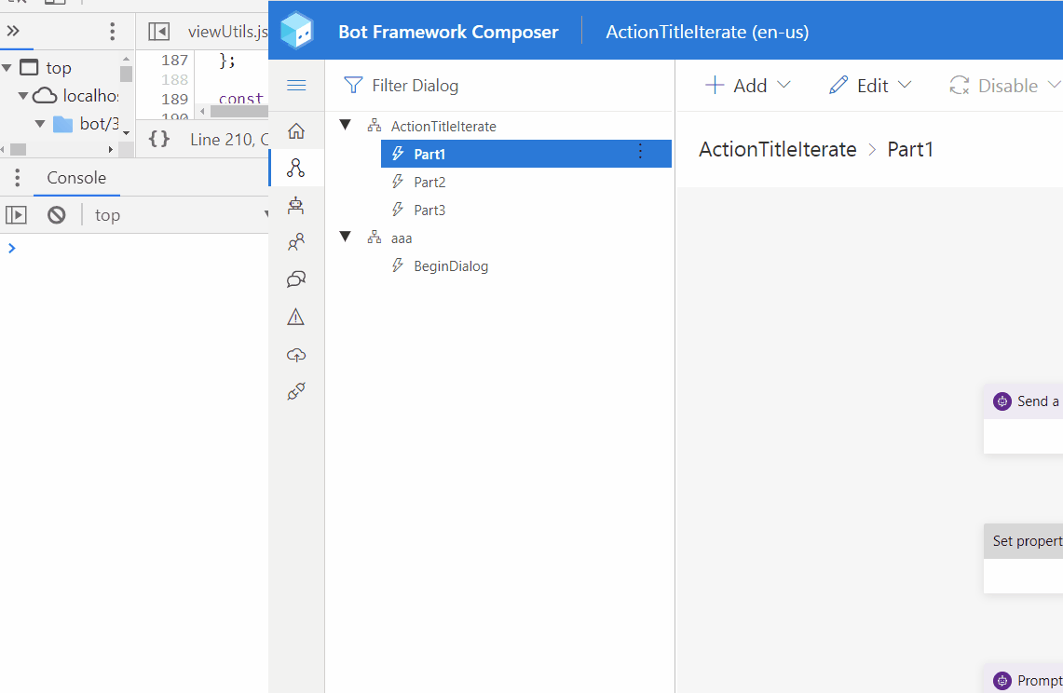
Task: Select the Part1 trigger
Action: click(526, 154)
